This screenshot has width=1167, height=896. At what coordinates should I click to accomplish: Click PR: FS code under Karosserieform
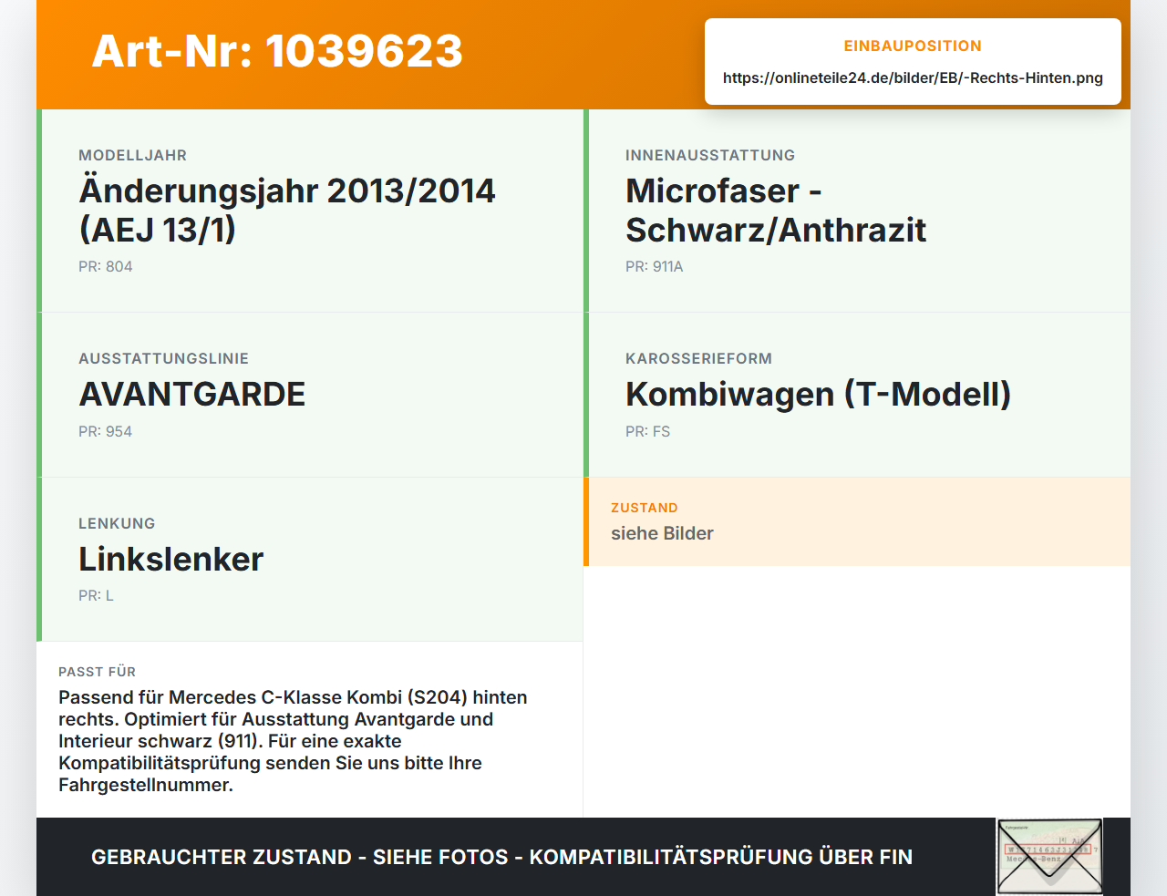648,432
